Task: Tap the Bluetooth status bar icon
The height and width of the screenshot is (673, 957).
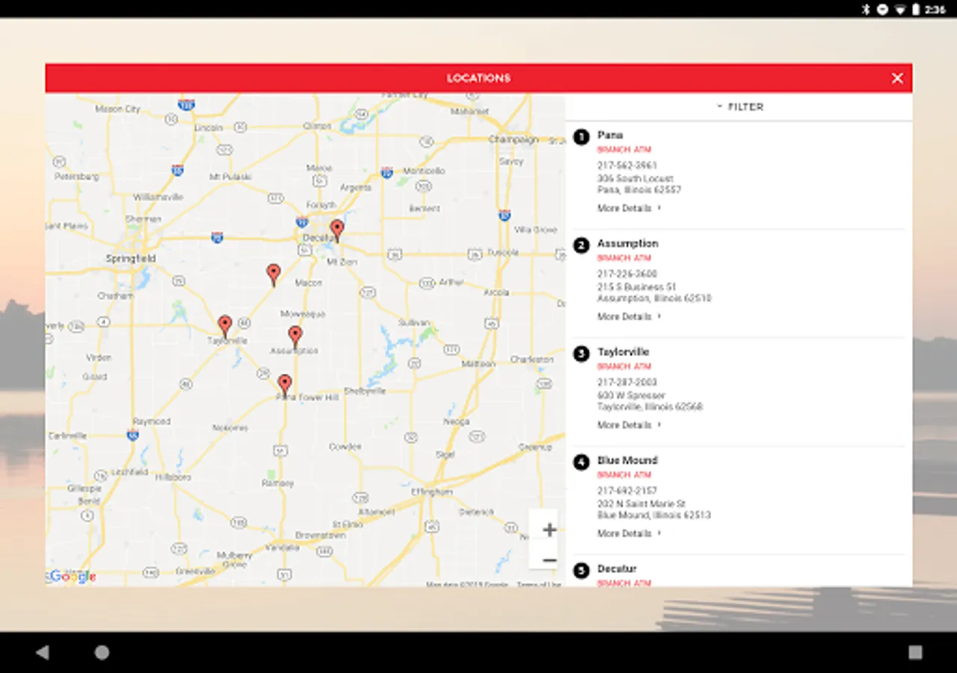Action: (867, 9)
